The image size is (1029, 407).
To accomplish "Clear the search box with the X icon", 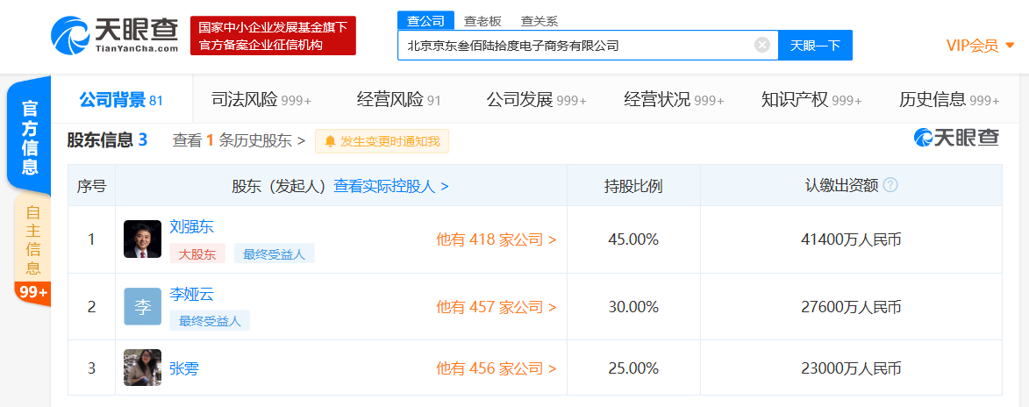I will pyautogui.click(x=762, y=45).
